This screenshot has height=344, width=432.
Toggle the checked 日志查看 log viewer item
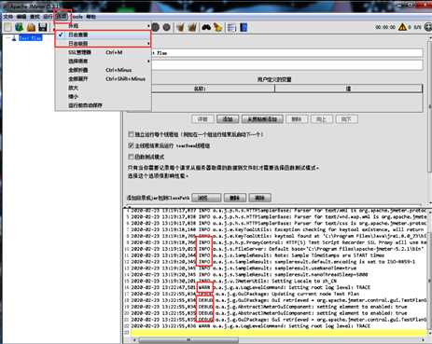103,34
